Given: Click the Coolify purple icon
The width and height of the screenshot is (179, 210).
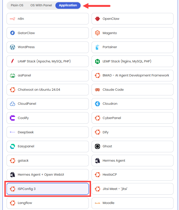Looking at the screenshot, I should coord(12,118).
